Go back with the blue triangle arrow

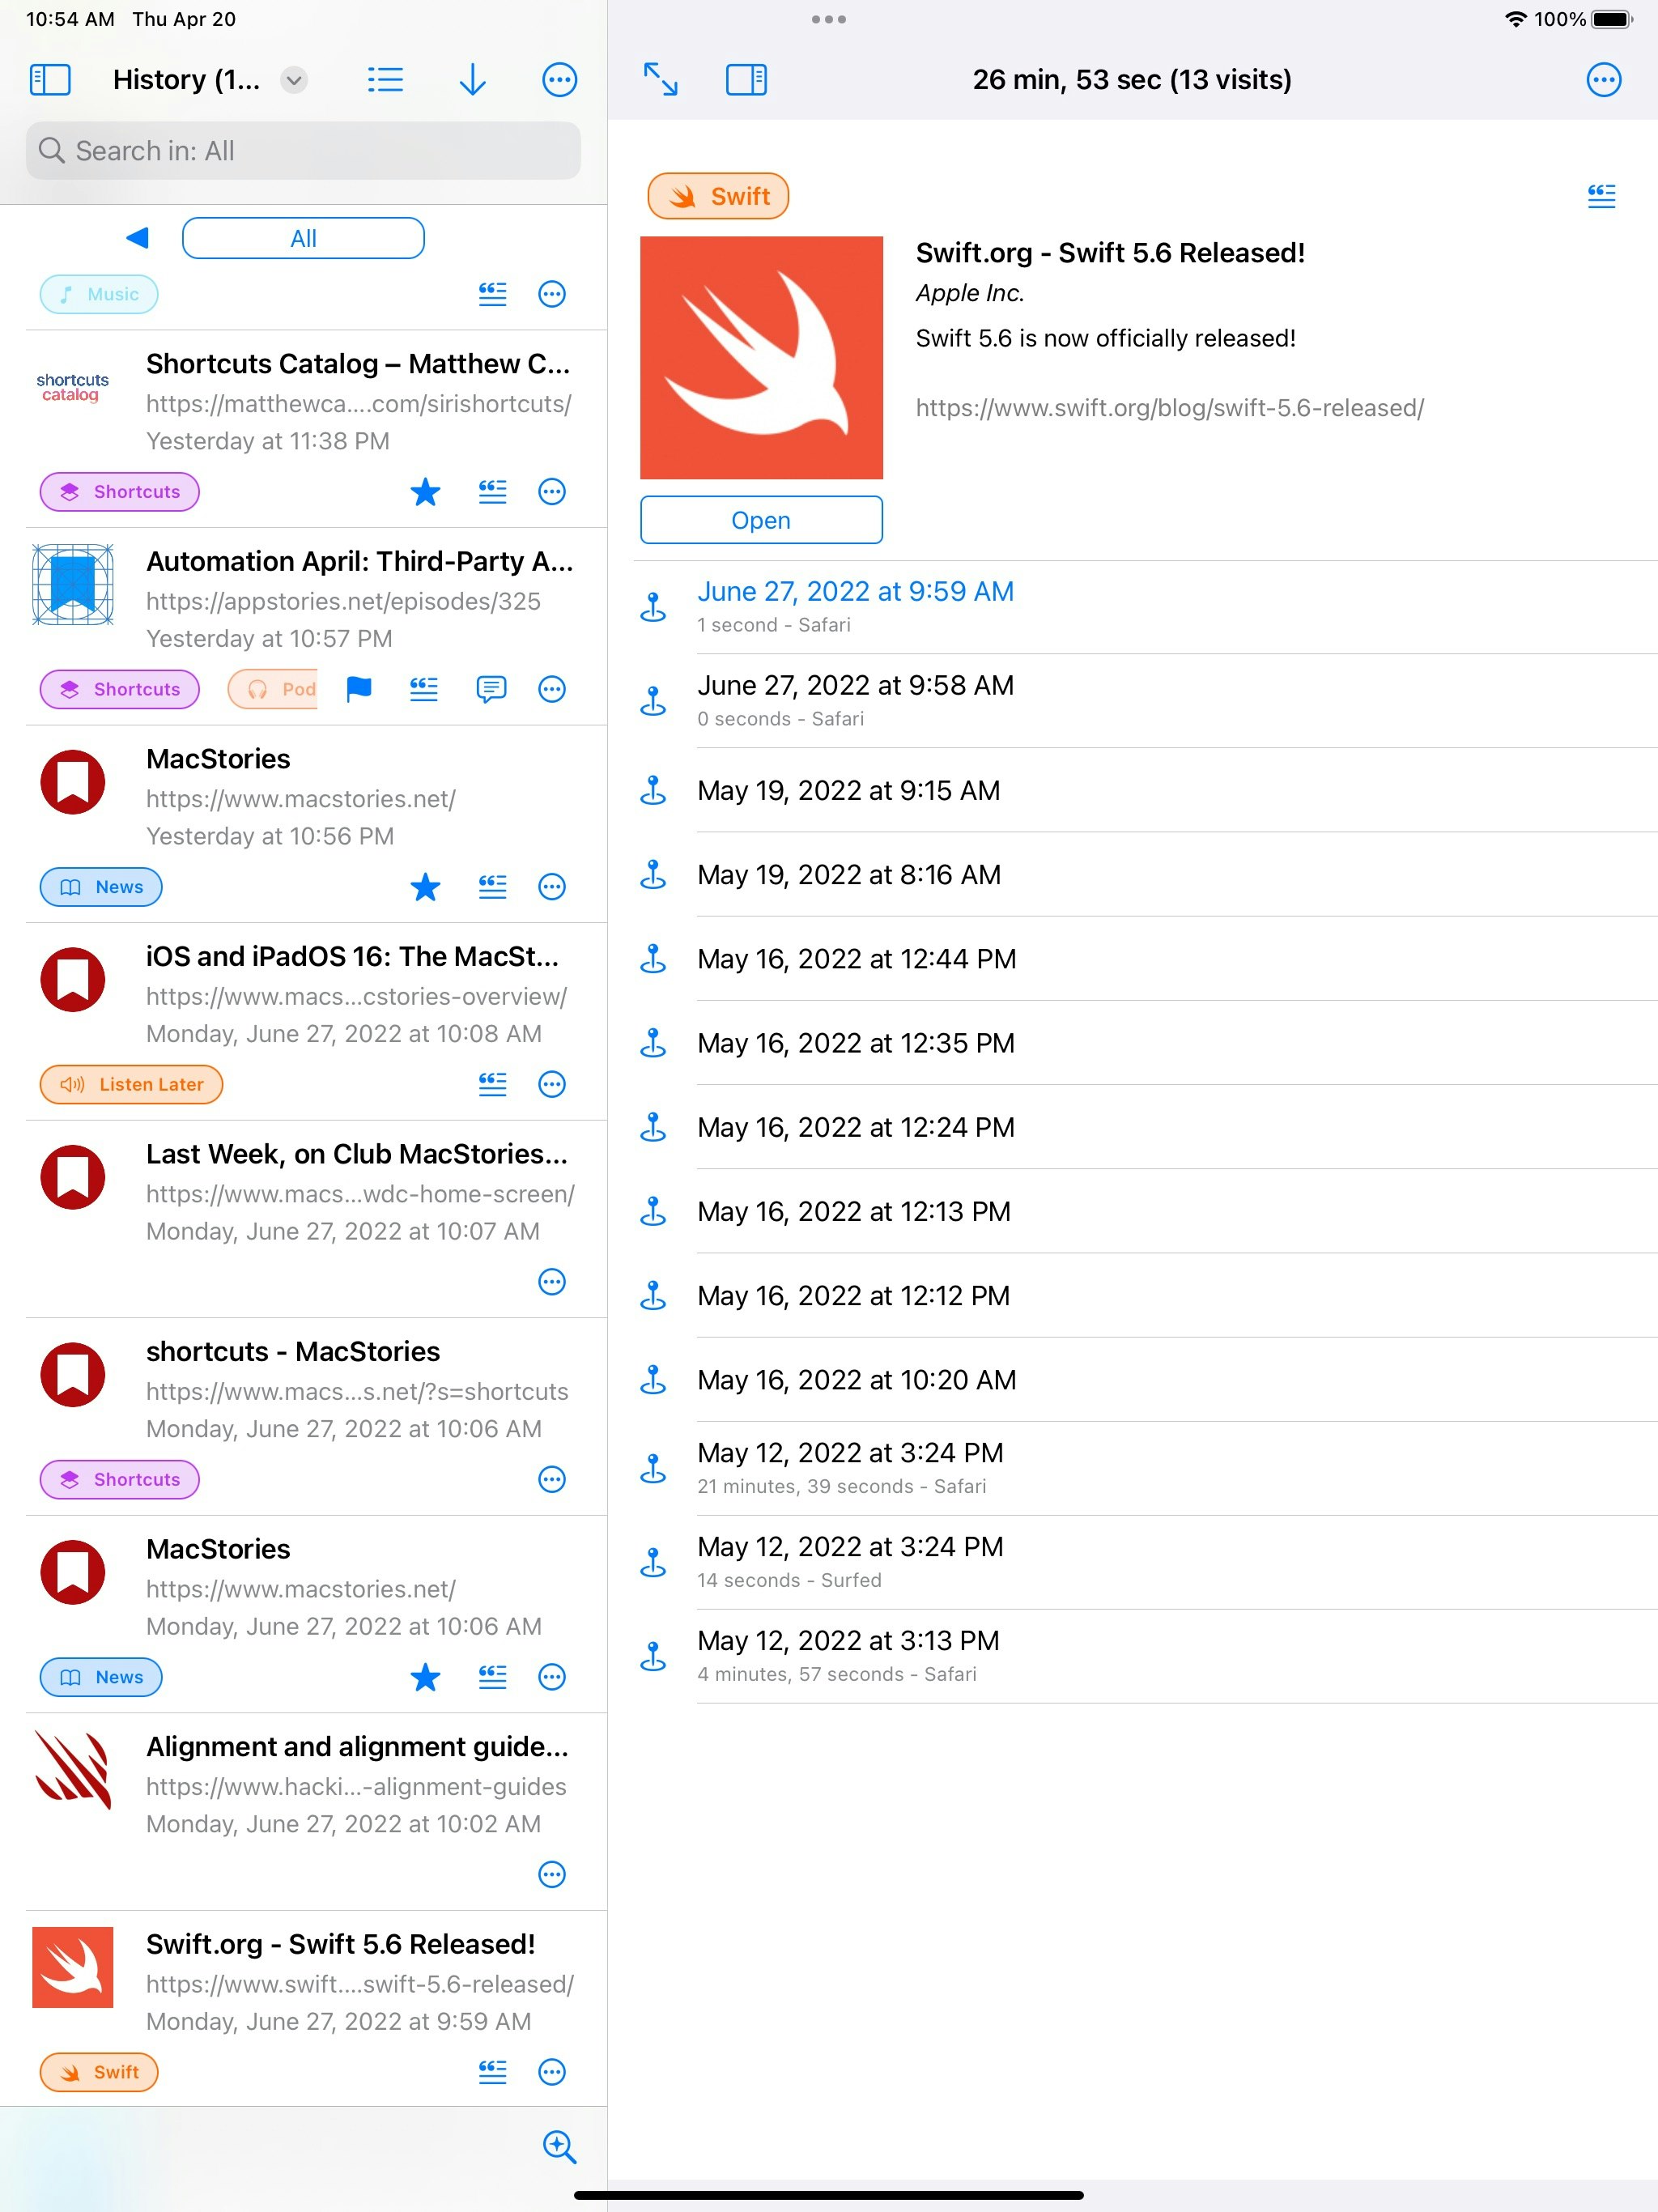(138, 238)
